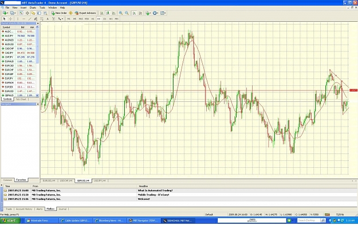Screen dimensions: 358x225
Task: Select the Horizontal Line drawing tool
Action: coord(23,19)
